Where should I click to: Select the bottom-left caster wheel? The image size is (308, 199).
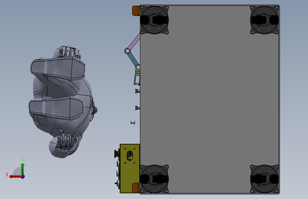click(x=155, y=179)
